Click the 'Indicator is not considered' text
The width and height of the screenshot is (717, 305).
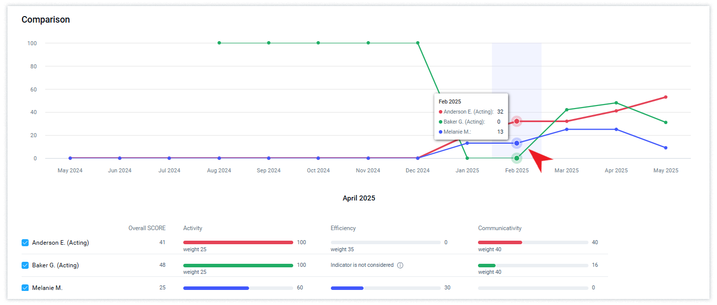tap(362, 265)
